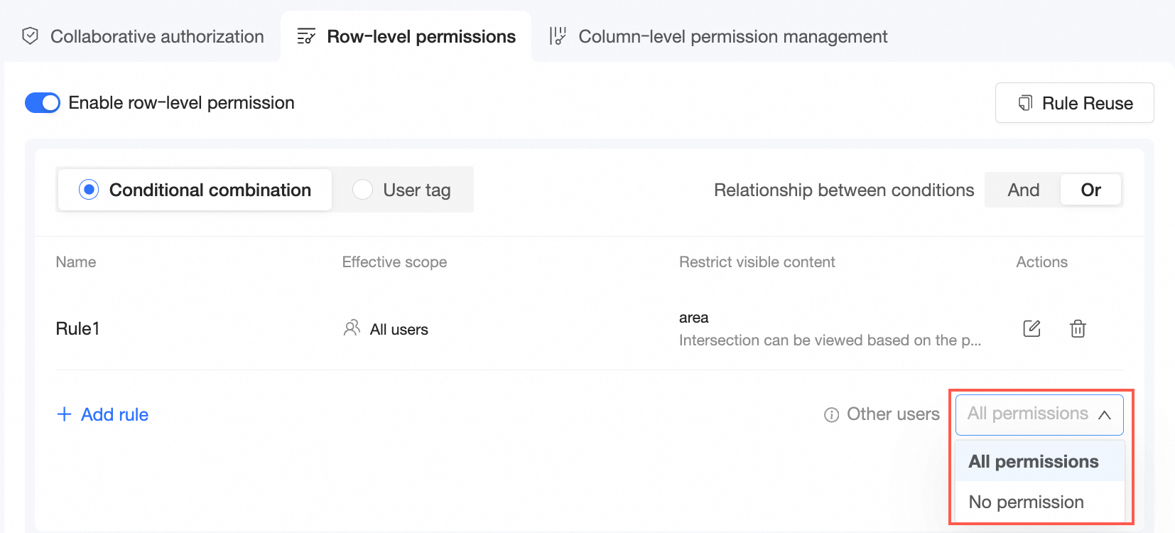
Task: Click the shield icon on Collaborative authorization tab
Action: pos(30,36)
